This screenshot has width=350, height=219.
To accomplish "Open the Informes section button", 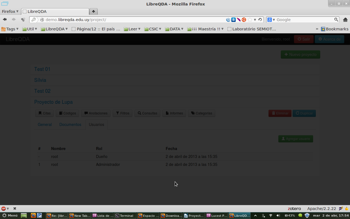I will coord(174,113).
